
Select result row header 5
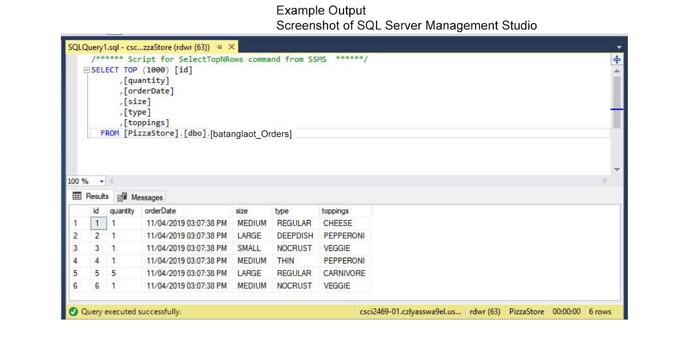point(79,273)
